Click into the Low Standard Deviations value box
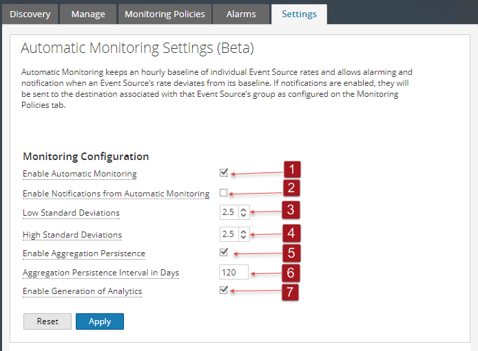478x351 pixels. pyautogui.click(x=229, y=212)
